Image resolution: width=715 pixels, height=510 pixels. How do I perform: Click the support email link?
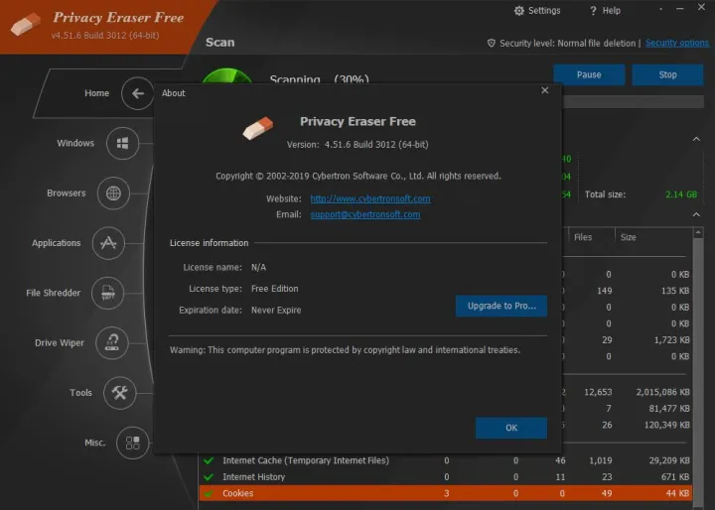pos(365,214)
